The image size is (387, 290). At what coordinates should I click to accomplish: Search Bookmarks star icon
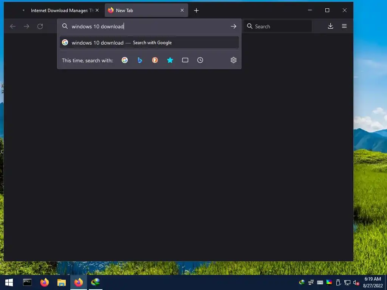[x=170, y=60]
